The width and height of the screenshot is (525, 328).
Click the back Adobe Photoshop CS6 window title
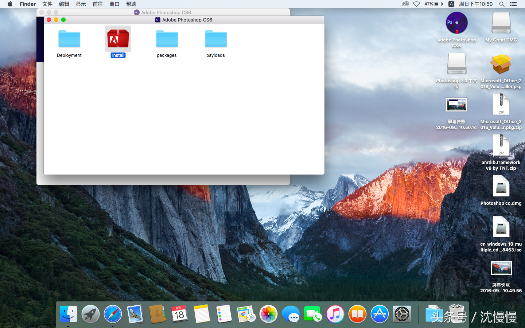(166, 12)
